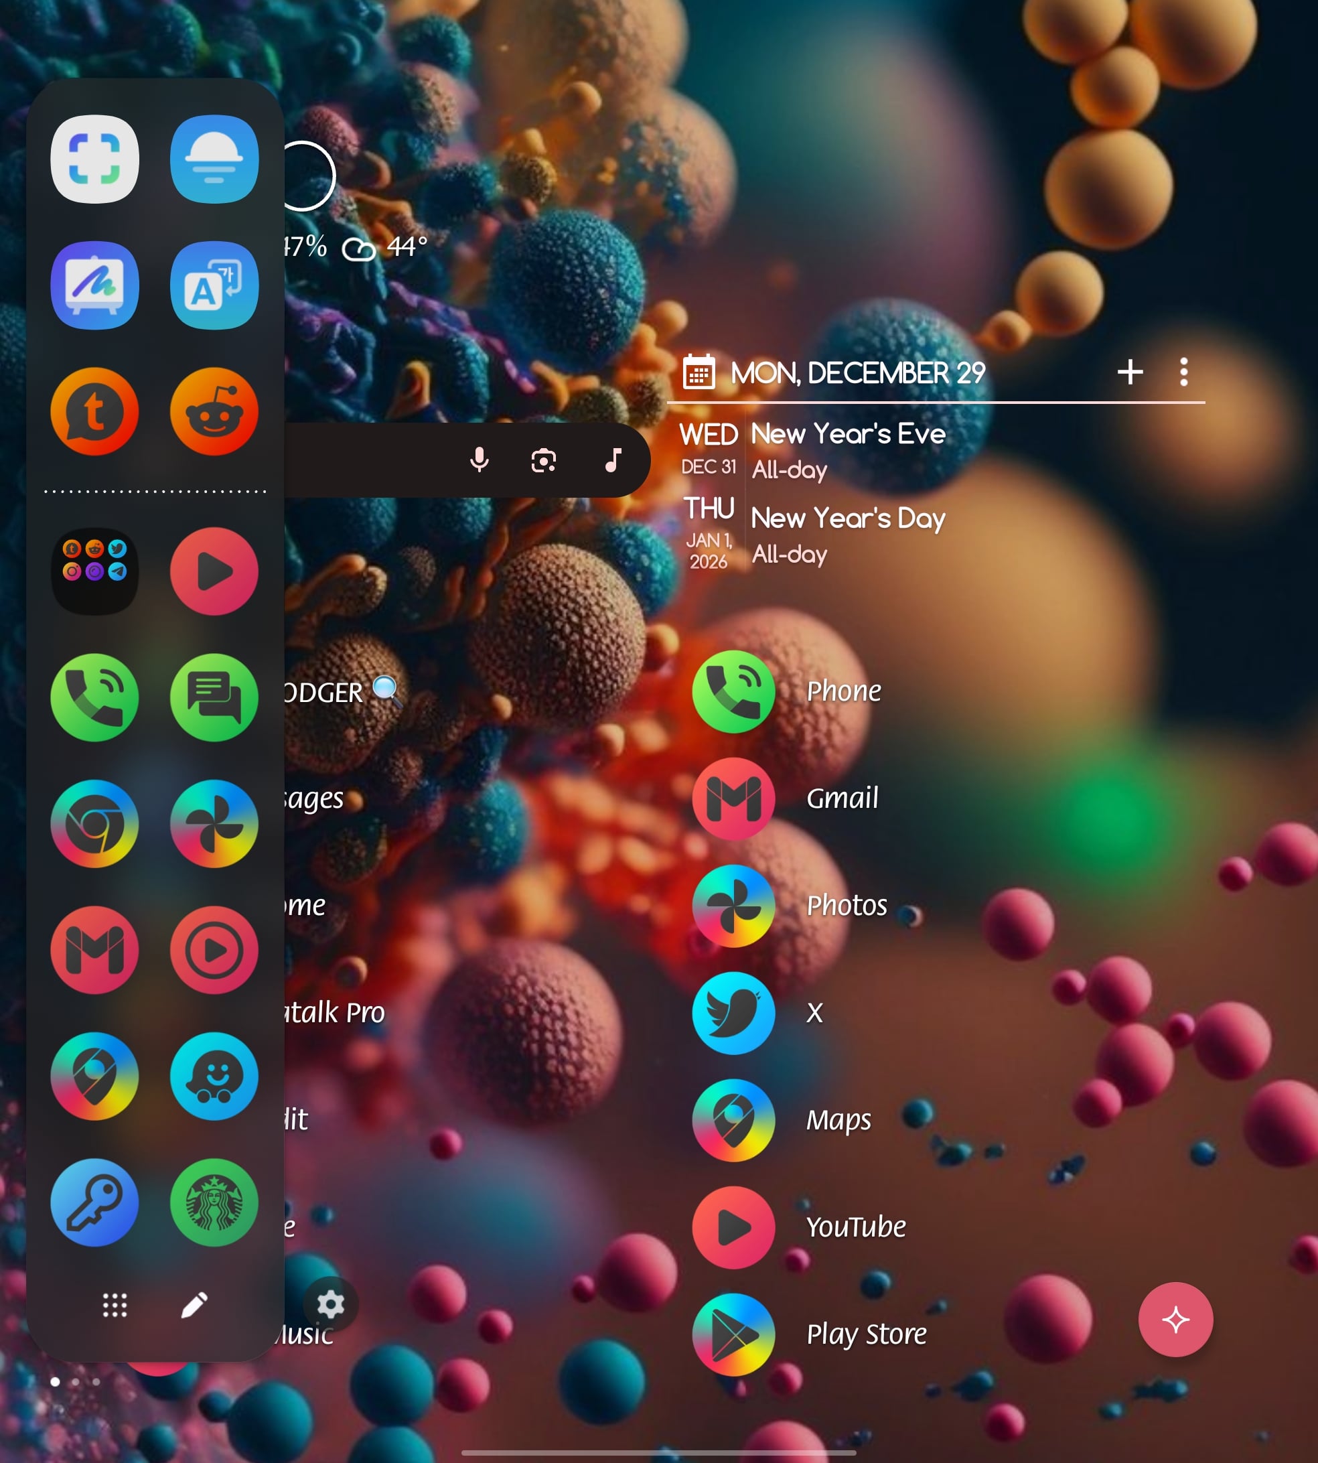Open the password key app icon
This screenshot has width=1318, height=1463.
click(x=94, y=1202)
